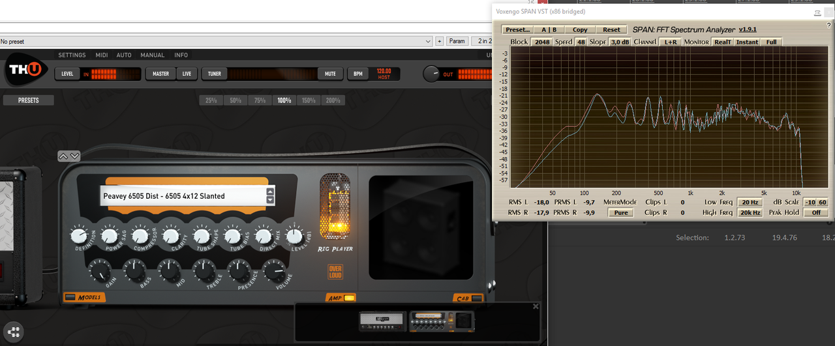
Task: Close the rig thumbnail strip
Action: coord(536,306)
